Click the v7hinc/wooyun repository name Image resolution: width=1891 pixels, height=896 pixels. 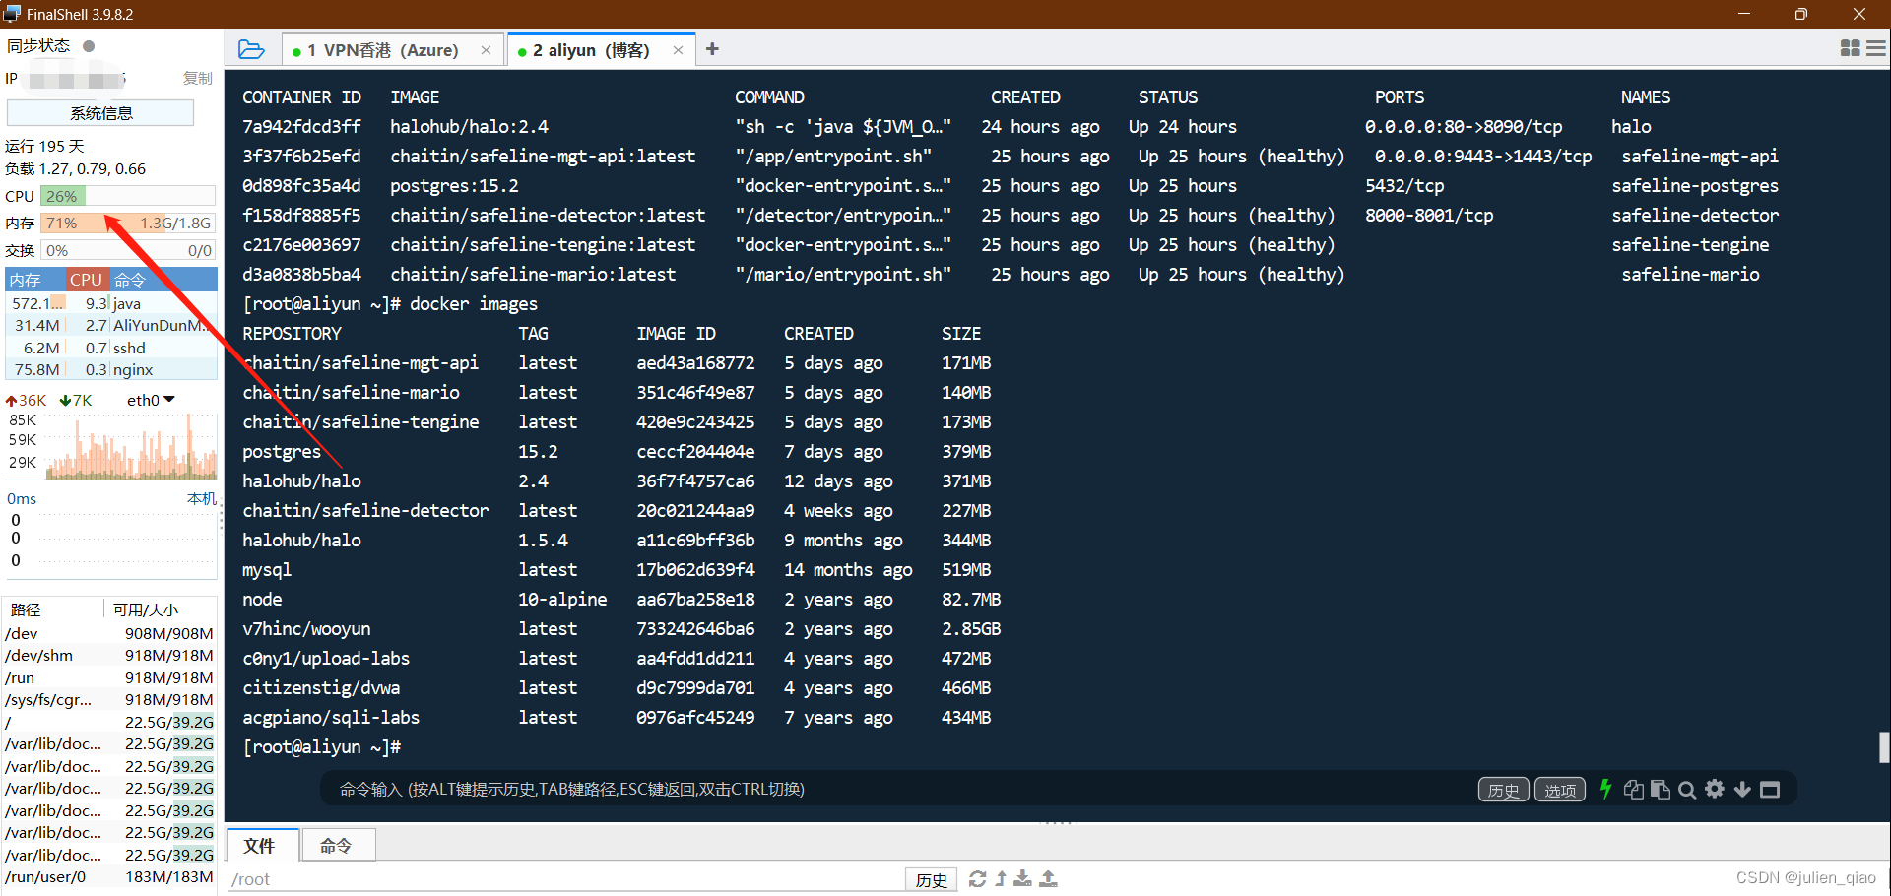click(306, 628)
